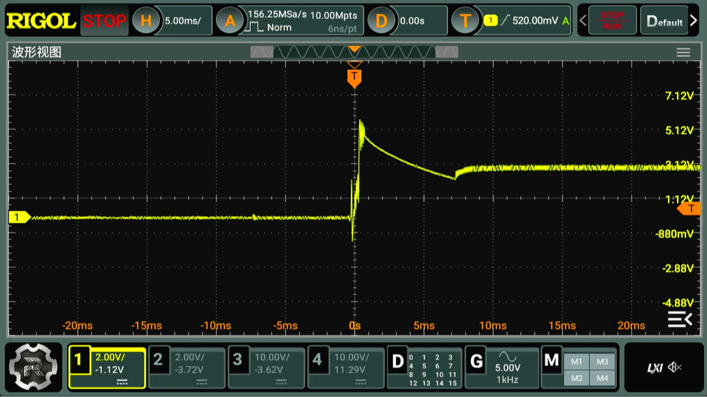This screenshot has height=397, width=707.
Task: Open waveform view hamburger menu
Action: 683,53
